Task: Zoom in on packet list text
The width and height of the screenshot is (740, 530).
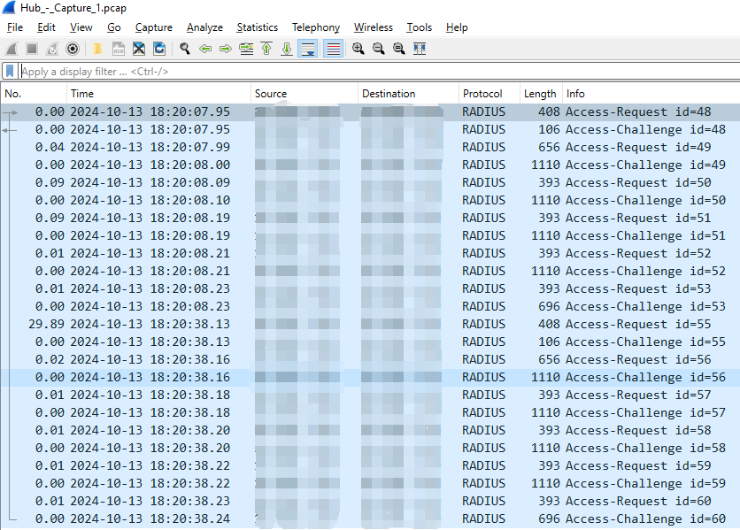Action: coord(358,49)
